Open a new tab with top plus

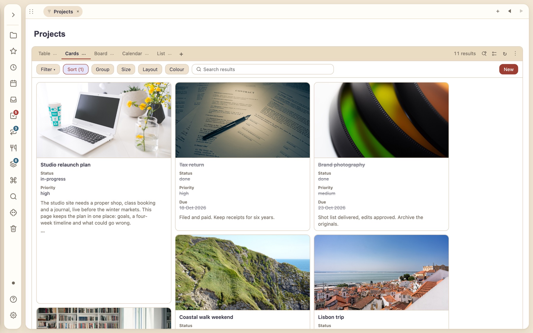498,11
